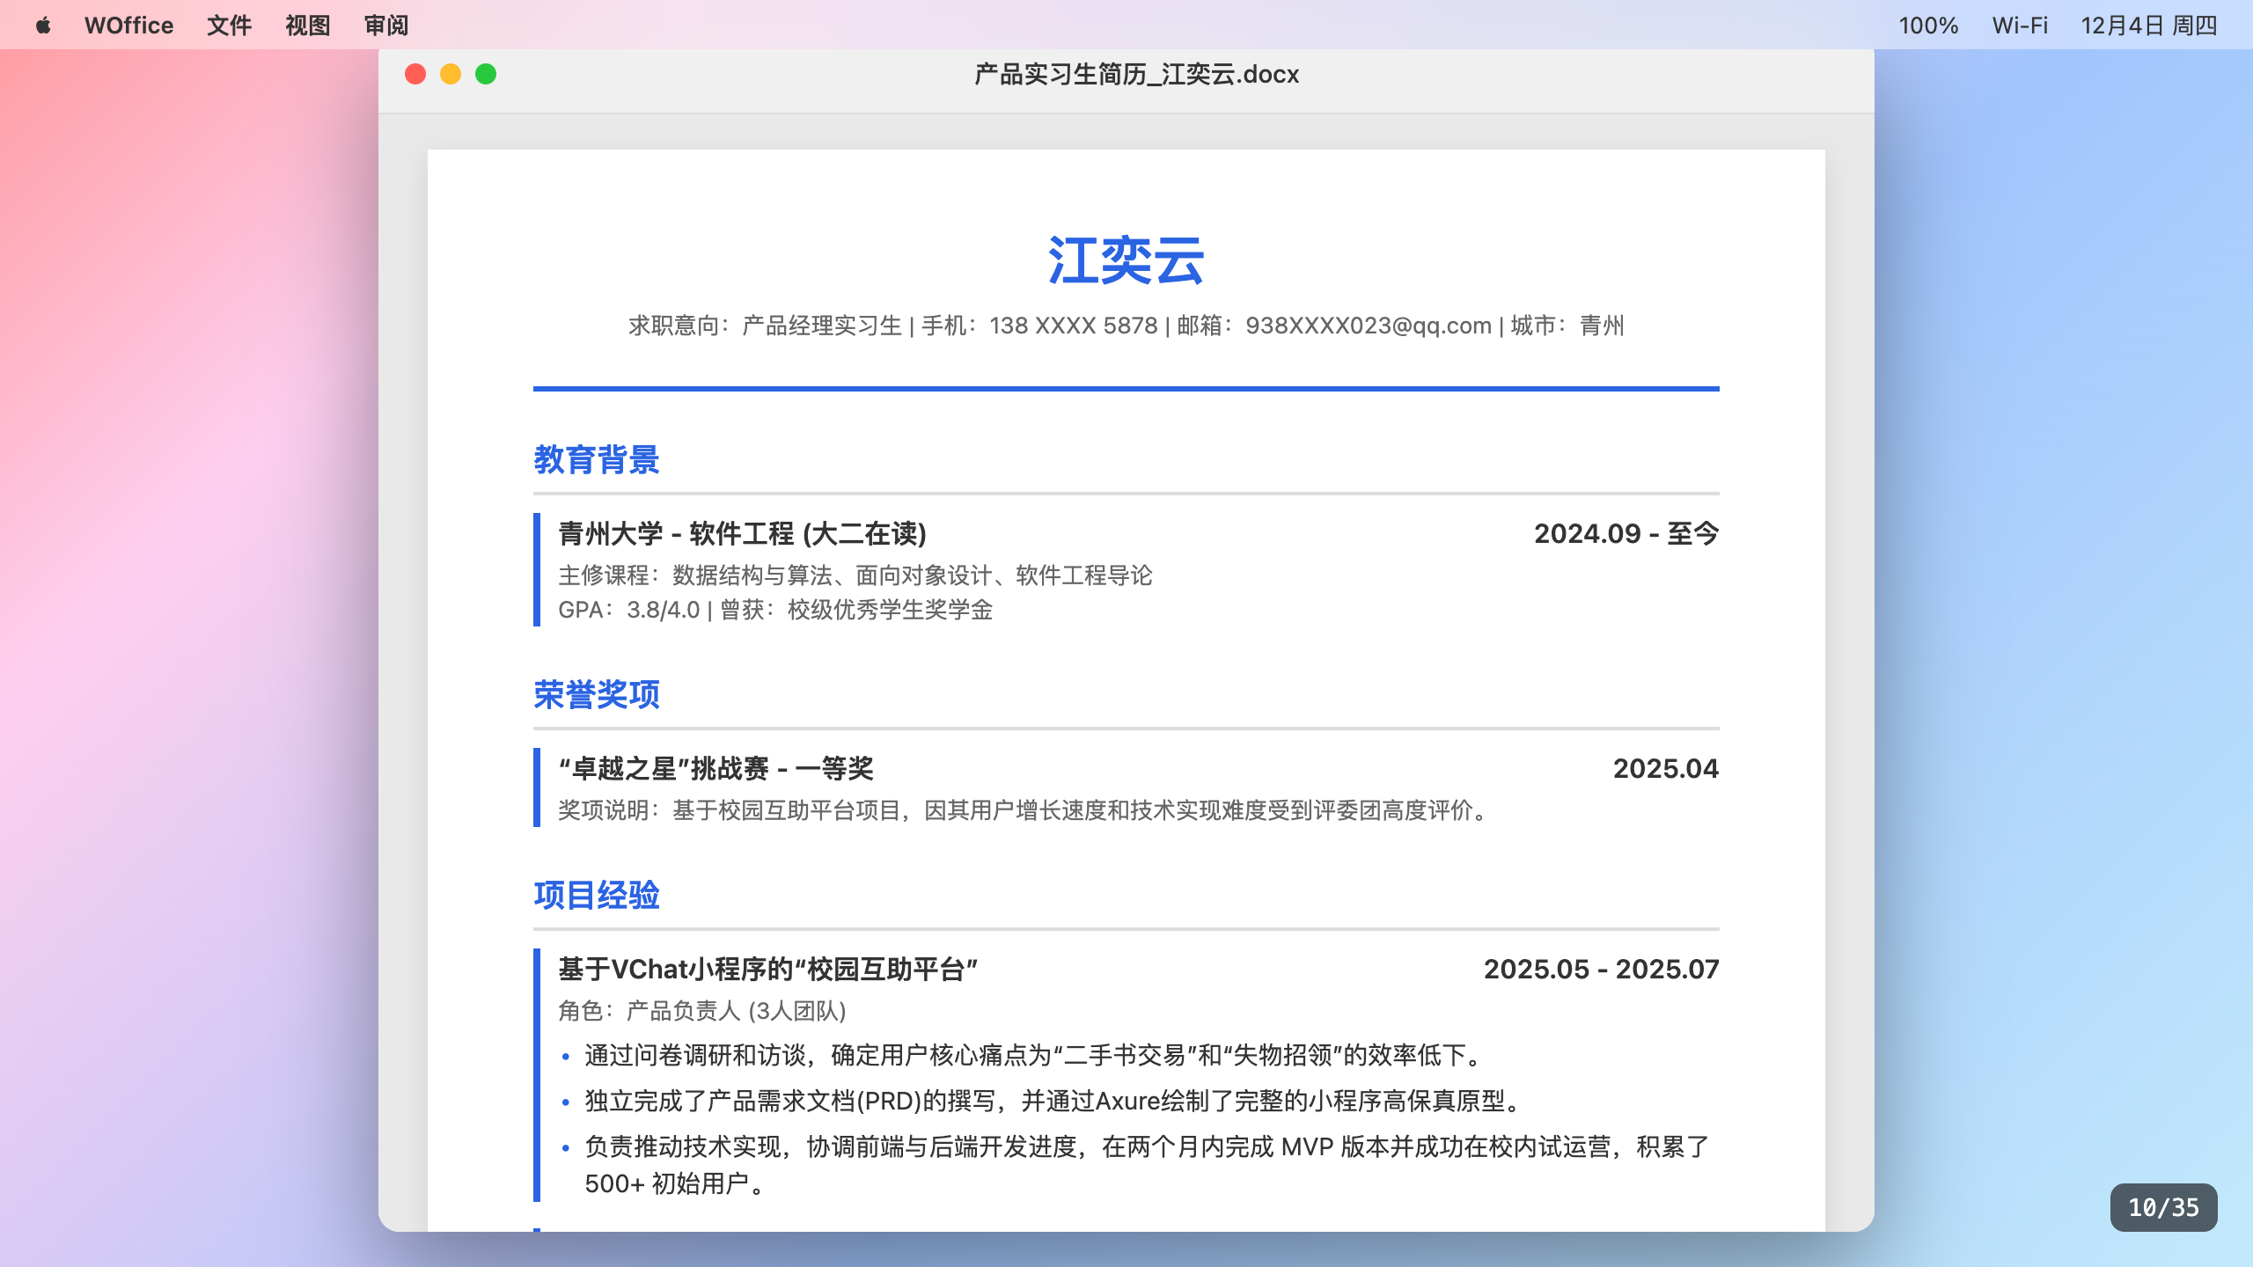Open the 视图 menu
This screenshot has width=2253, height=1267.
click(306, 26)
